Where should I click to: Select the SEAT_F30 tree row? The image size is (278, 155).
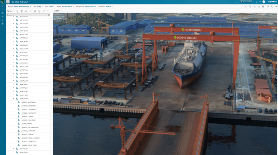tap(28, 102)
